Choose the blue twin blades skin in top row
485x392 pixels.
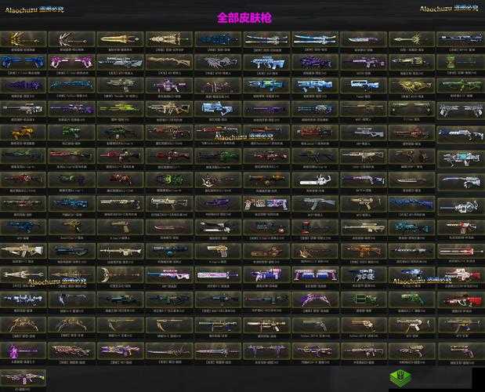coord(314,38)
